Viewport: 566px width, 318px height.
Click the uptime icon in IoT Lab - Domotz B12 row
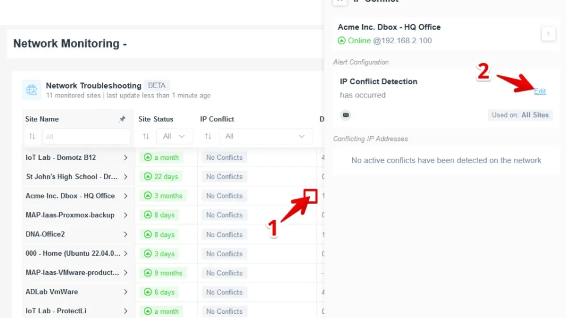pyautogui.click(x=148, y=157)
